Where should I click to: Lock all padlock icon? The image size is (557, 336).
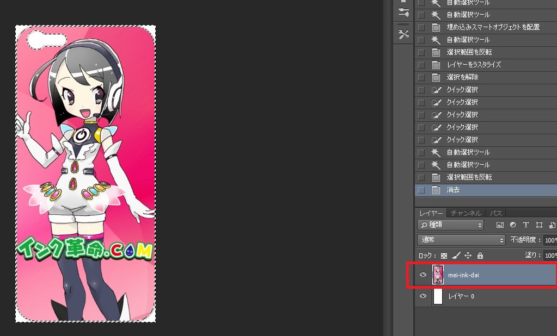[x=480, y=256]
